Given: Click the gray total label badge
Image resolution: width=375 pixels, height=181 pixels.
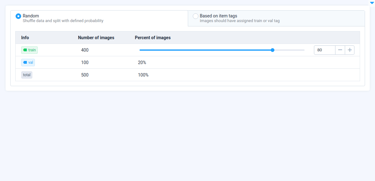Looking at the screenshot, I should (x=27, y=75).
